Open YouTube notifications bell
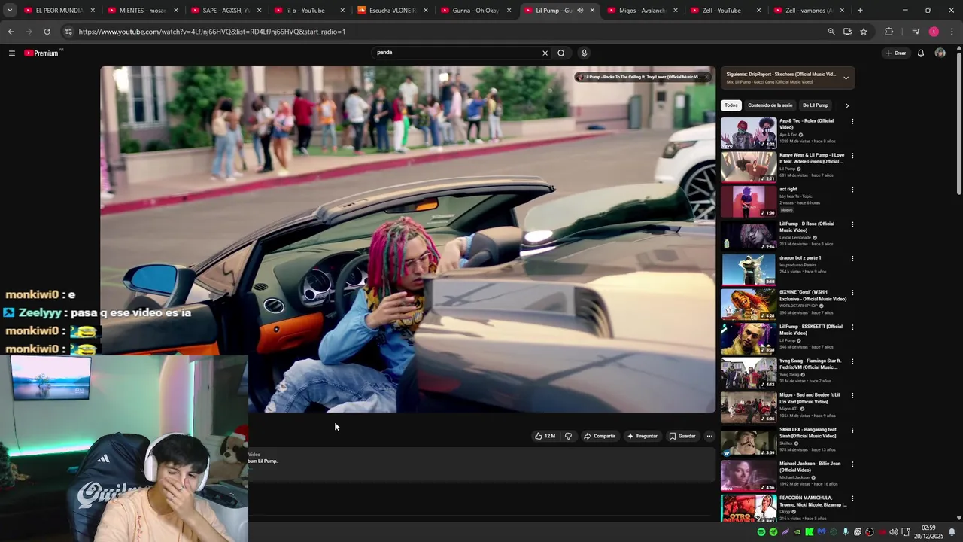The height and width of the screenshot is (542, 963). point(920,53)
